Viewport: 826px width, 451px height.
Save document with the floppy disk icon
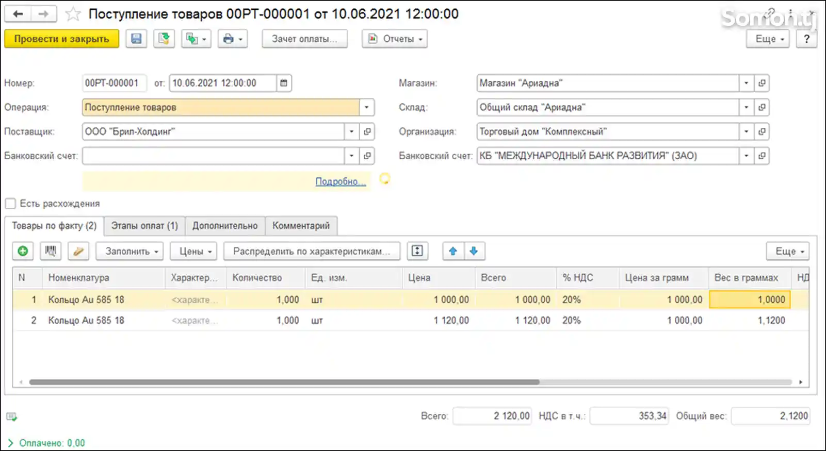[136, 39]
